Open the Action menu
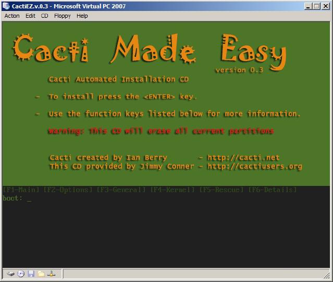Viewport: 333px width, 282px height. pyautogui.click(x=12, y=16)
